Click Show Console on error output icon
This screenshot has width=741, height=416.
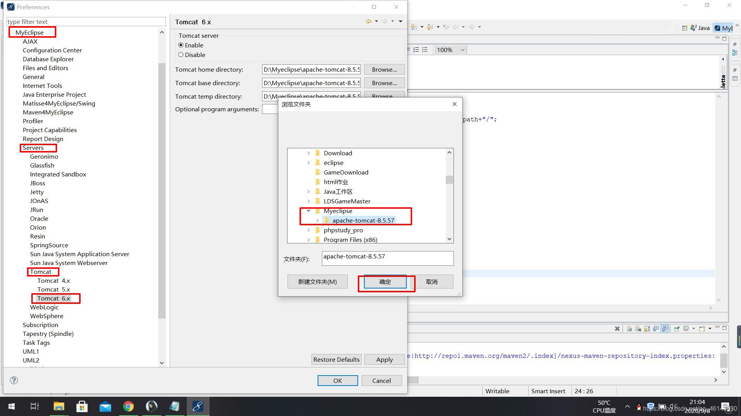coord(665,329)
